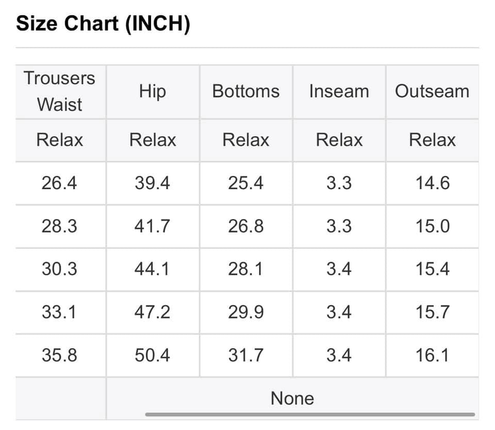This screenshot has height=430, width=495.
Task: Select the 26.4 waist value cell
Action: pos(59,183)
